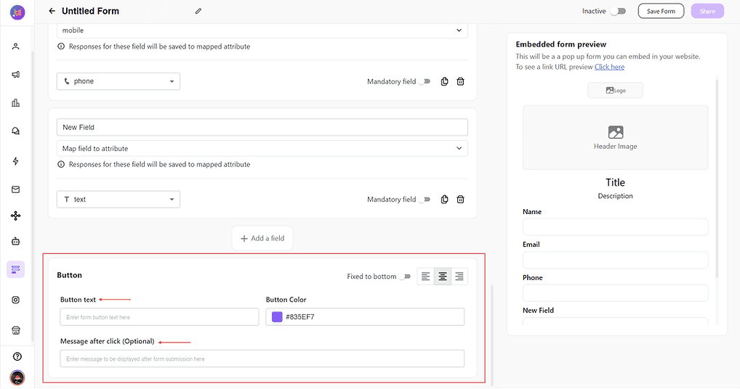
Task: Open the contacts person icon in sidebar
Action: click(15, 46)
